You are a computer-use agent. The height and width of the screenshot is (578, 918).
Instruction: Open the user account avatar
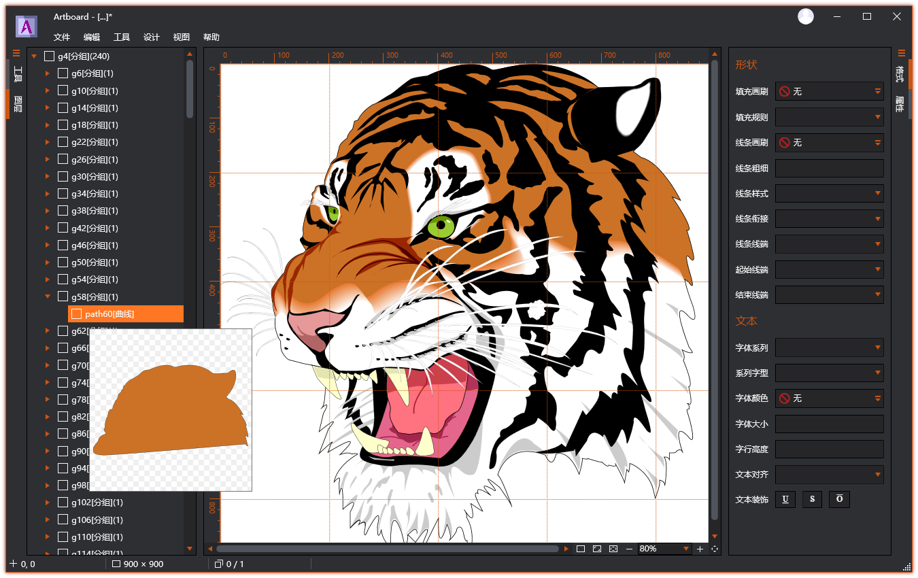click(x=806, y=16)
